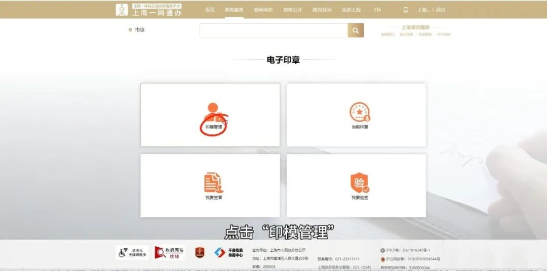Click 邮编 200003 text
Screen dimensions: 547x271
click(264, 266)
